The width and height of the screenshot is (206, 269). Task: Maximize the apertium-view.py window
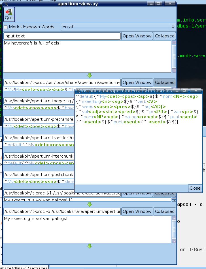tap(158, 3)
